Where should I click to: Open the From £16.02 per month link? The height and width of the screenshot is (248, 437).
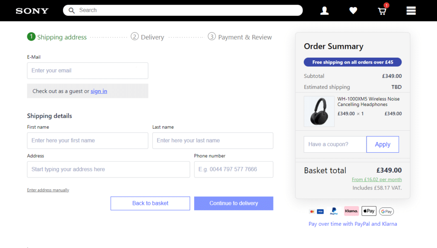pyautogui.click(x=377, y=180)
